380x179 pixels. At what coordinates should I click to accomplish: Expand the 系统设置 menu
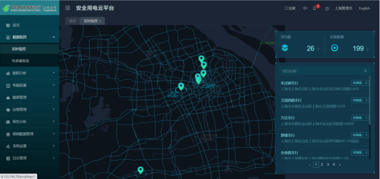pyautogui.click(x=30, y=146)
